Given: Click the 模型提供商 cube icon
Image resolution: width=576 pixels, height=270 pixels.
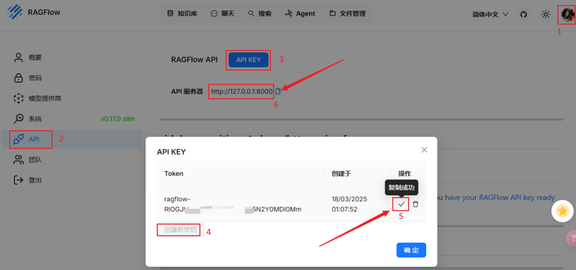Looking at the screenshot, I should pos(18,99).
